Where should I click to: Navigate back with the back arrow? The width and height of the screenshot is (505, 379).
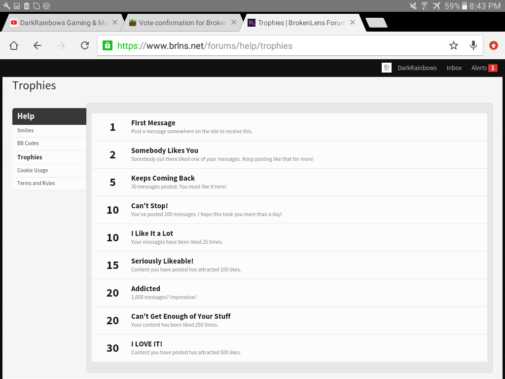[37, 45]
